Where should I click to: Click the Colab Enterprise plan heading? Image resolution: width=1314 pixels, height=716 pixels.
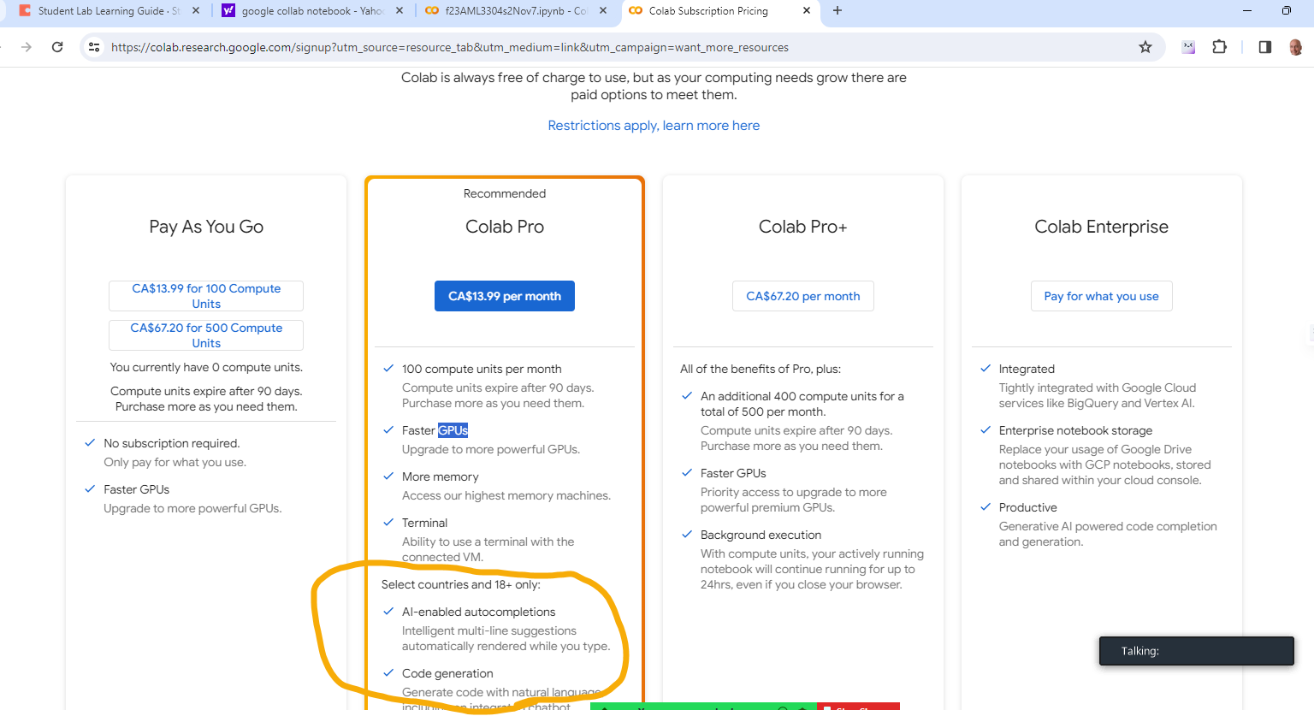tap(1102, 227)
